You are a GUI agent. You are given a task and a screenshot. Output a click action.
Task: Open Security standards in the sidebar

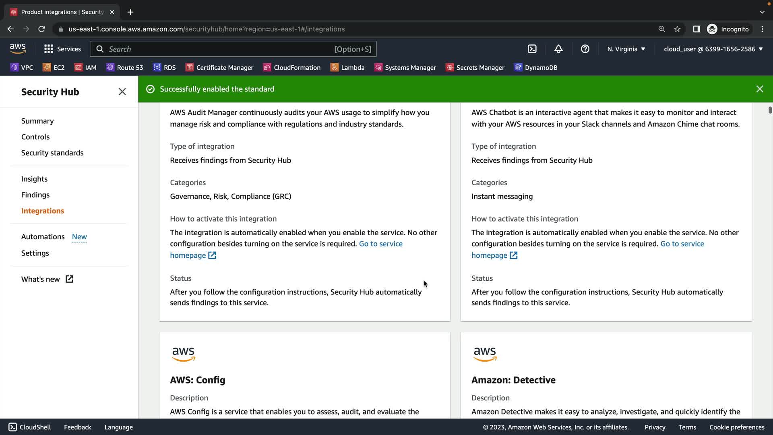tap(52, 153)
